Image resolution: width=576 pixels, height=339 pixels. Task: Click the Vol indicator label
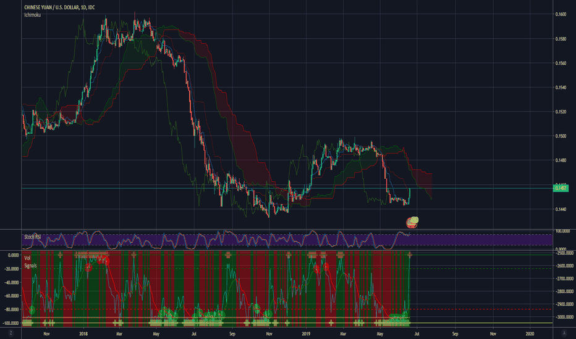click(27, 258)
